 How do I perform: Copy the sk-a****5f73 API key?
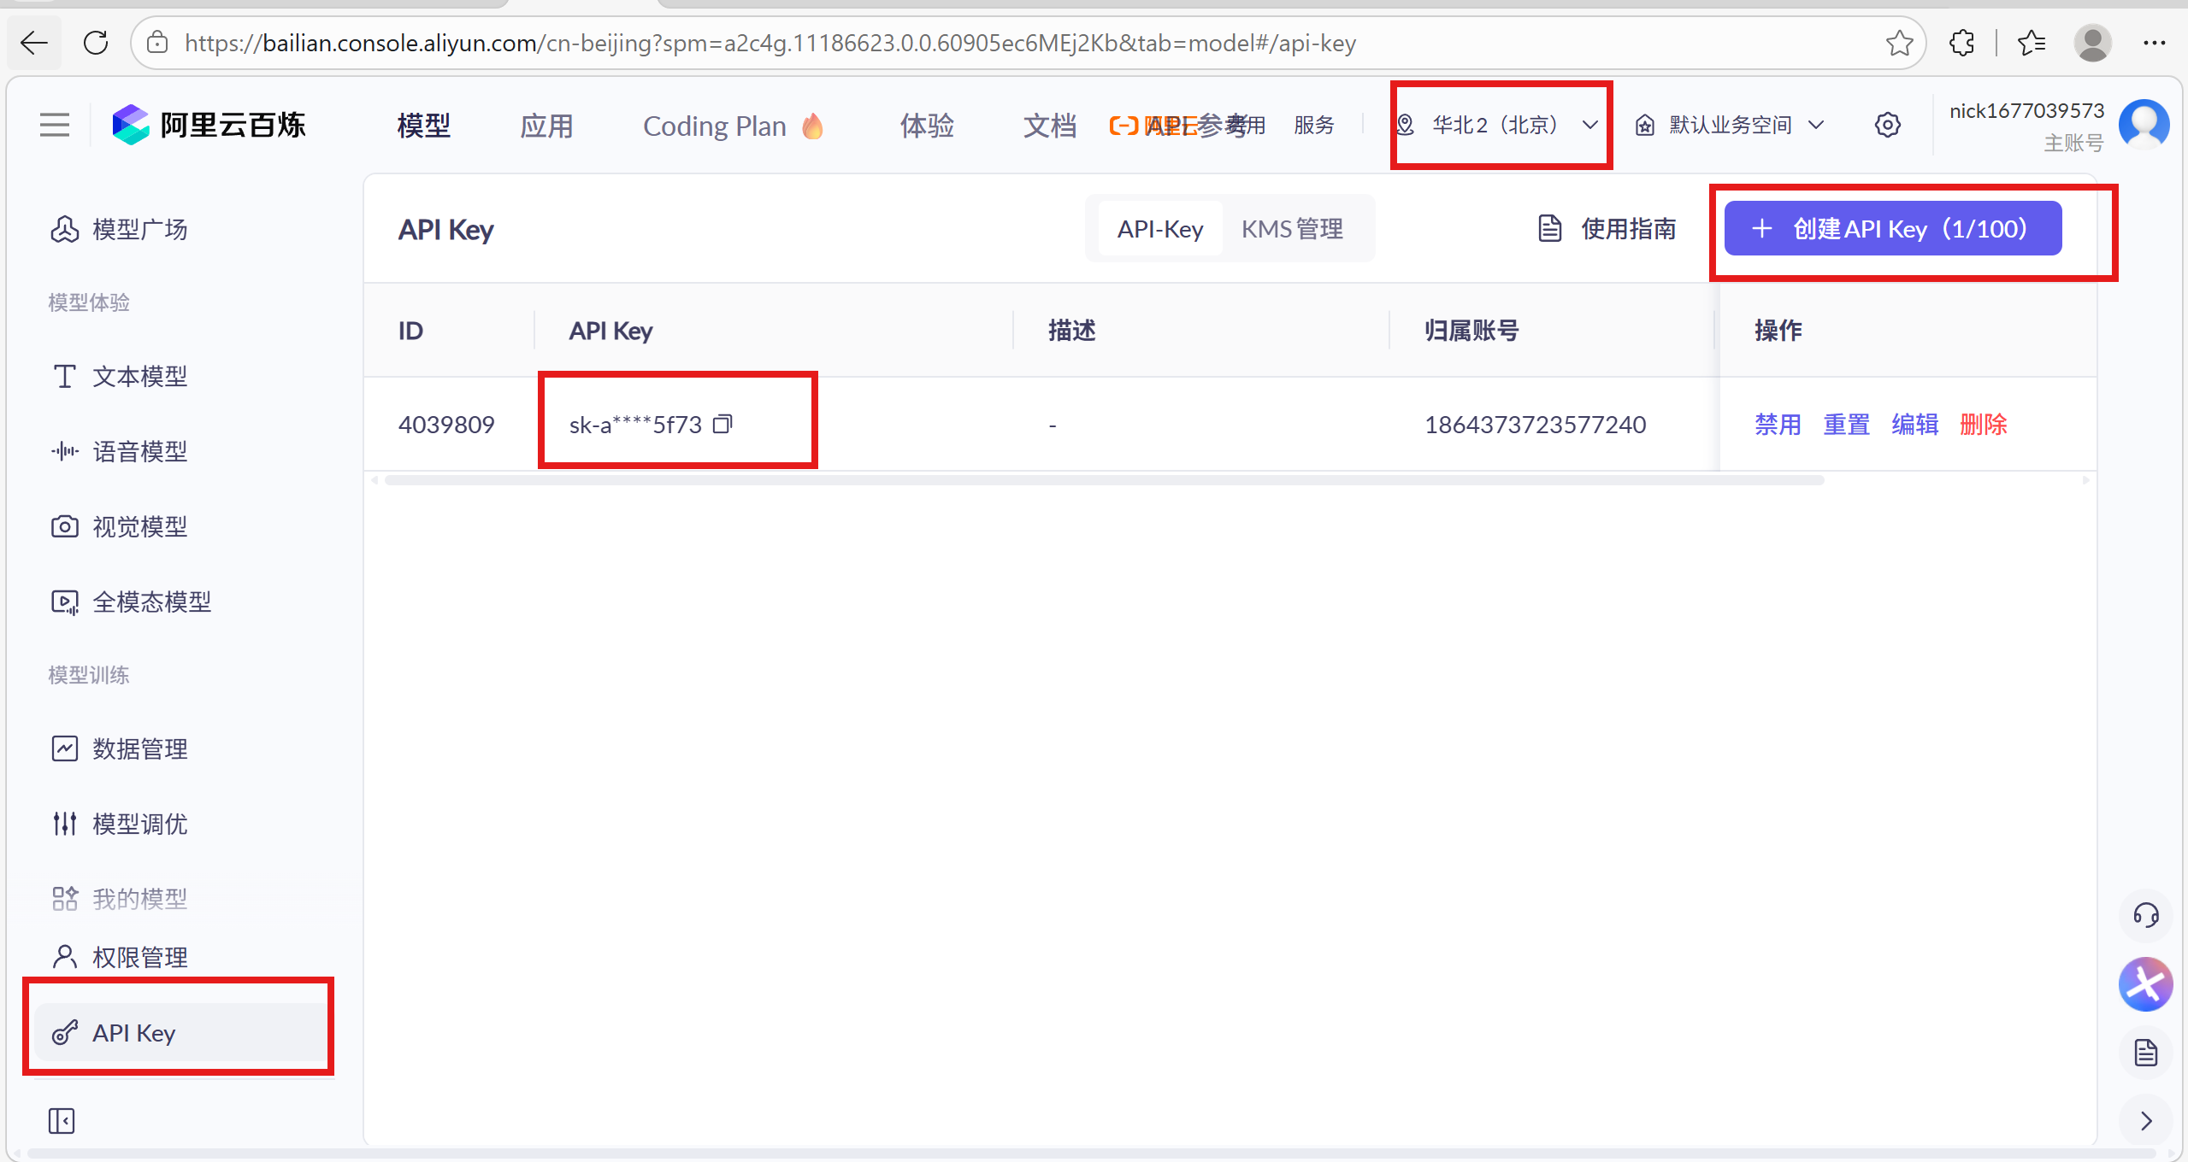722,424
